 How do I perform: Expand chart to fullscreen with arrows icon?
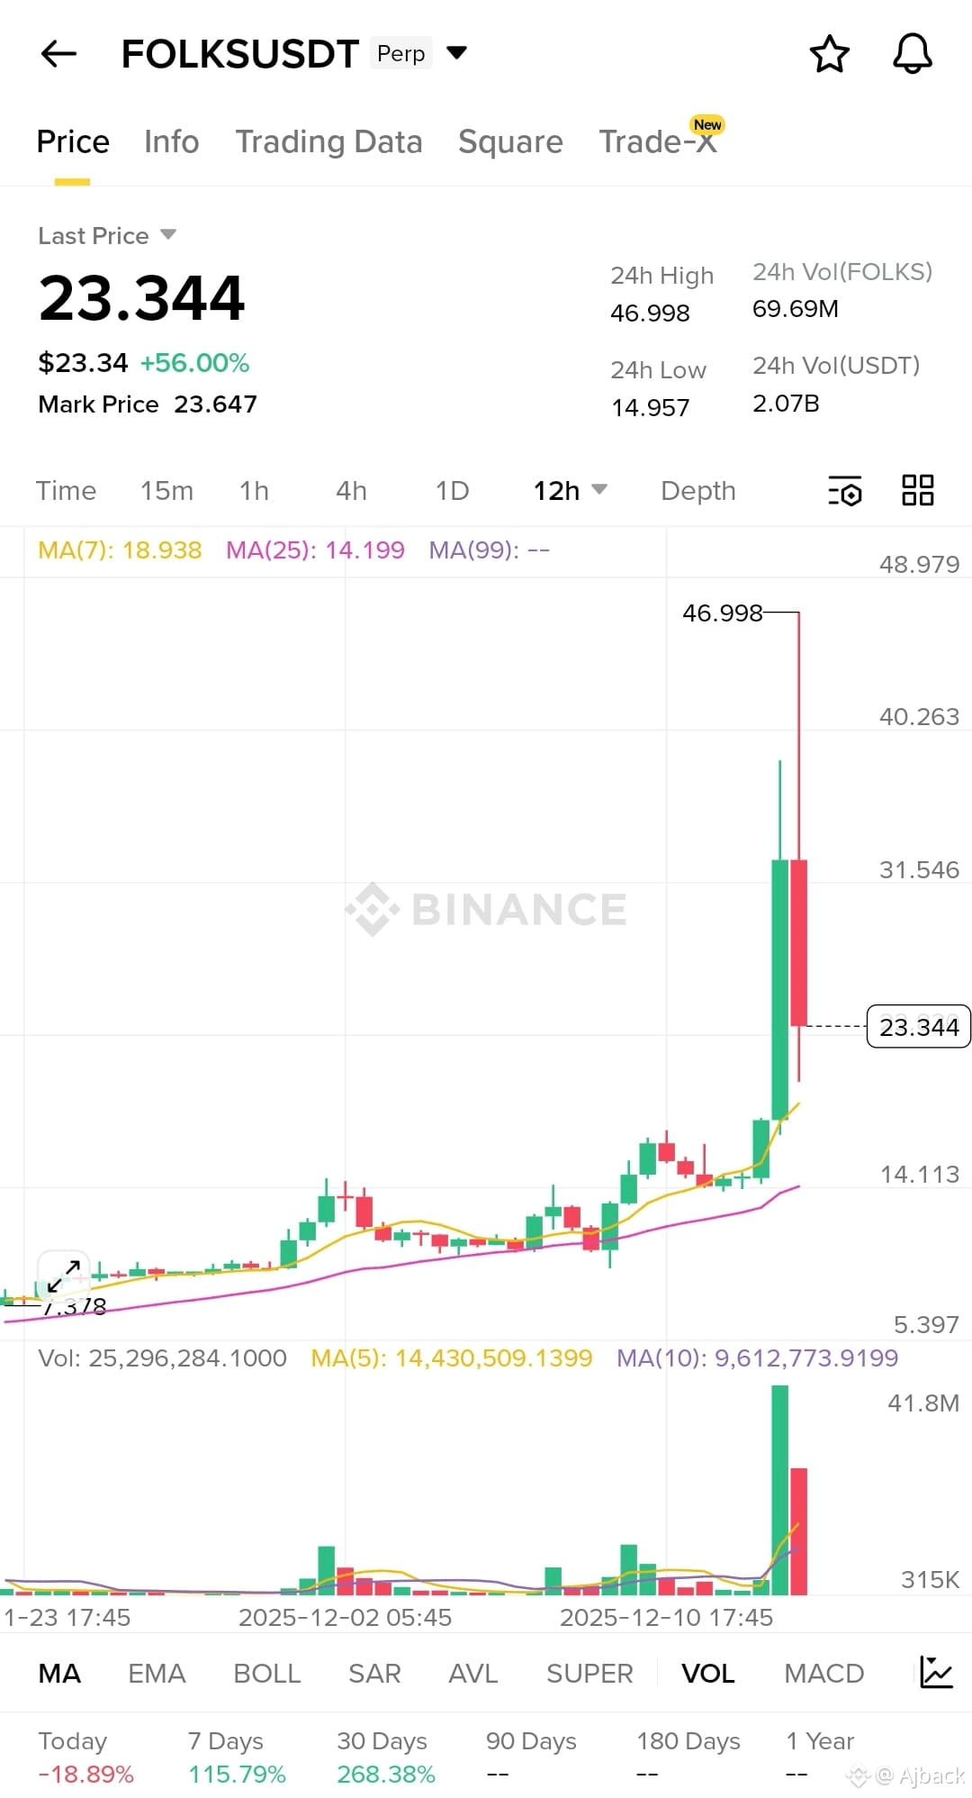click(x=63, y=1276)
